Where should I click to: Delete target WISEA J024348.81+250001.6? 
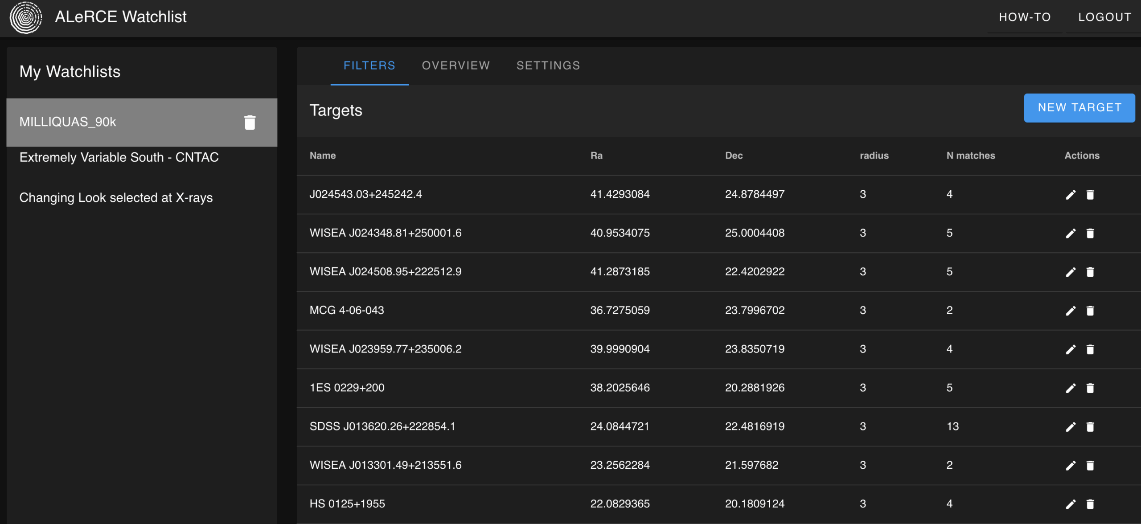1090,233
